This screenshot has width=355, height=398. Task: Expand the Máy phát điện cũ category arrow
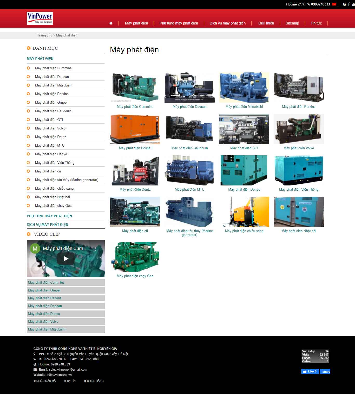tap(29, 171)
